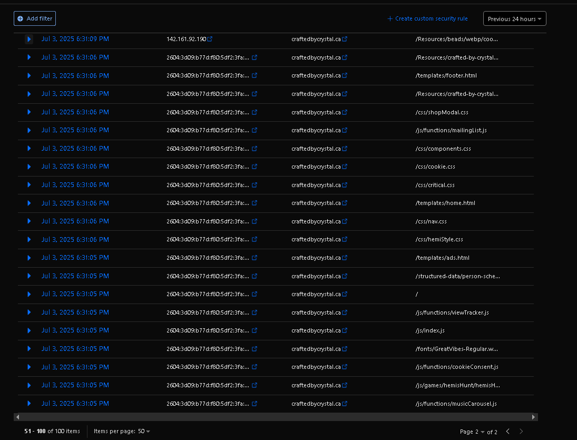Expand the /css/shopModal.css event row
The image size is (577, 440).
coord(29,112)
